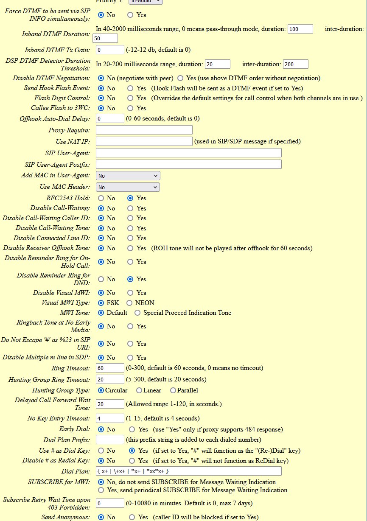This screenshot has height=521, width=367.
Task: Select Linear Hunting Group Type
Action: [x=139, y=390]
